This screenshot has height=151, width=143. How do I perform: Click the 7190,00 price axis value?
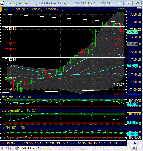(135, 59)
